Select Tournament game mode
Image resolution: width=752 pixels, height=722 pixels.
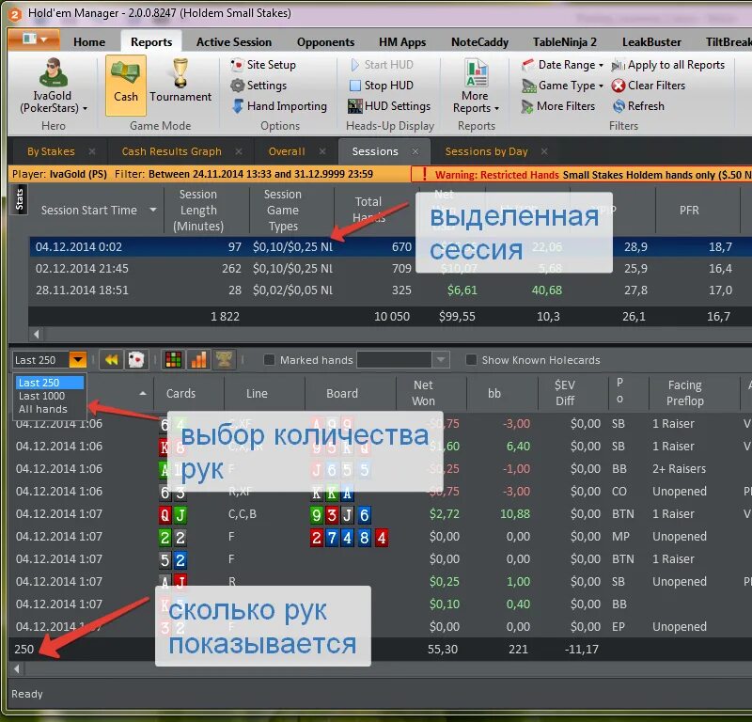180,81
